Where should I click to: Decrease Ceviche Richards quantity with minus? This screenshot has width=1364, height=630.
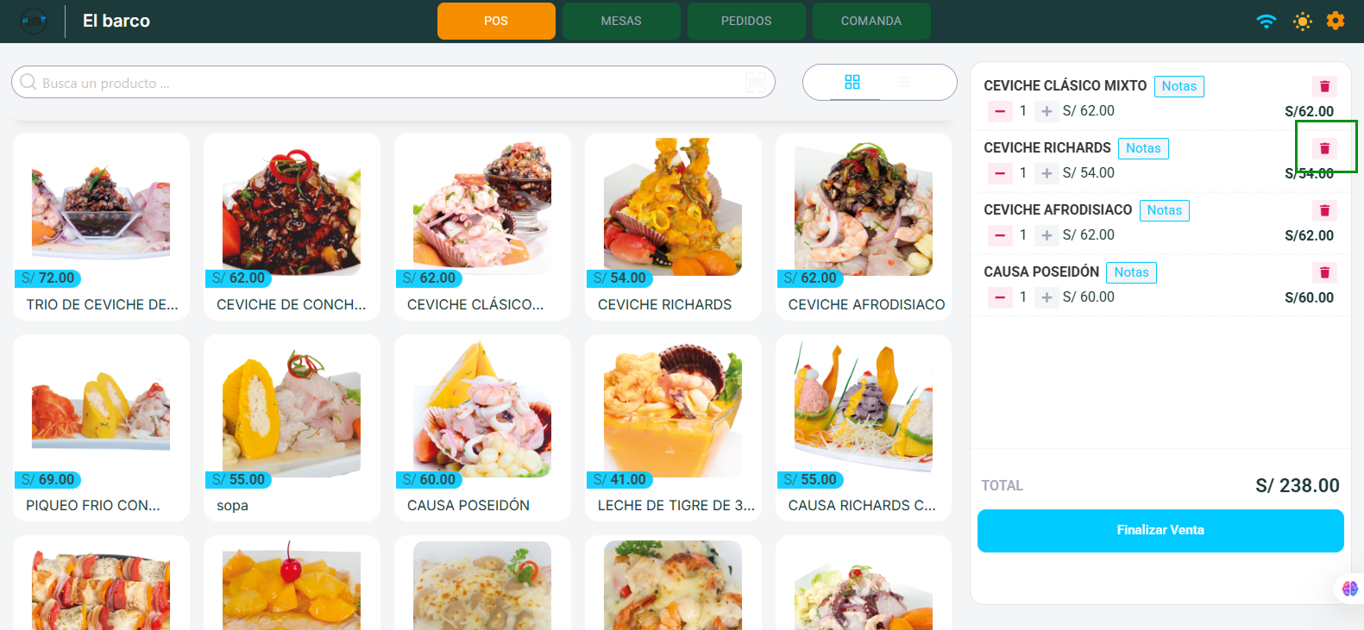click(x=1000, y=173)
